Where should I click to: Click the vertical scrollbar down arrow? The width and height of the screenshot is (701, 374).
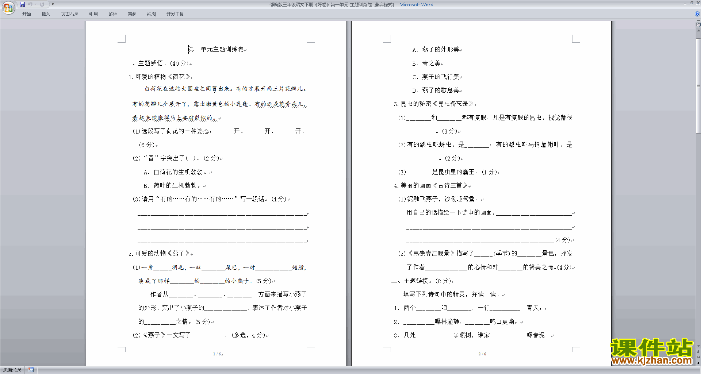tap(698, 346)
